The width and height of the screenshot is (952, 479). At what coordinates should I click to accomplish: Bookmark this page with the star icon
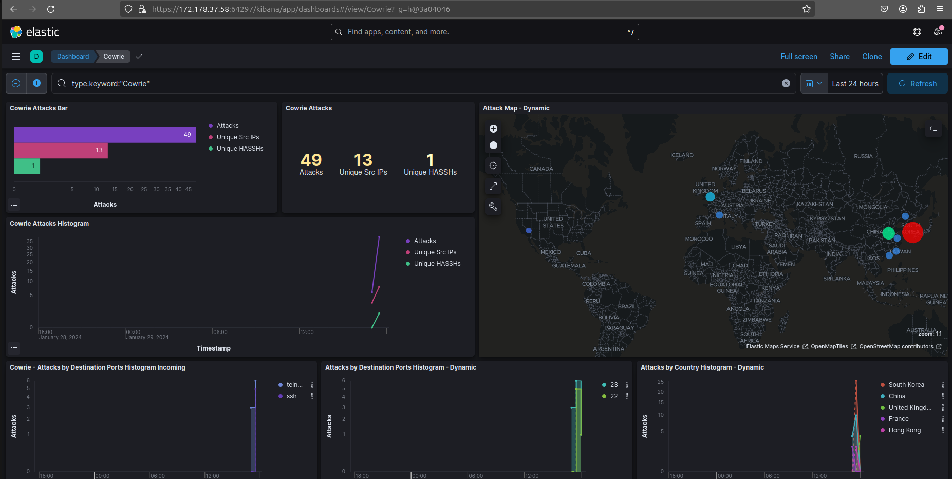click(807, 9)
